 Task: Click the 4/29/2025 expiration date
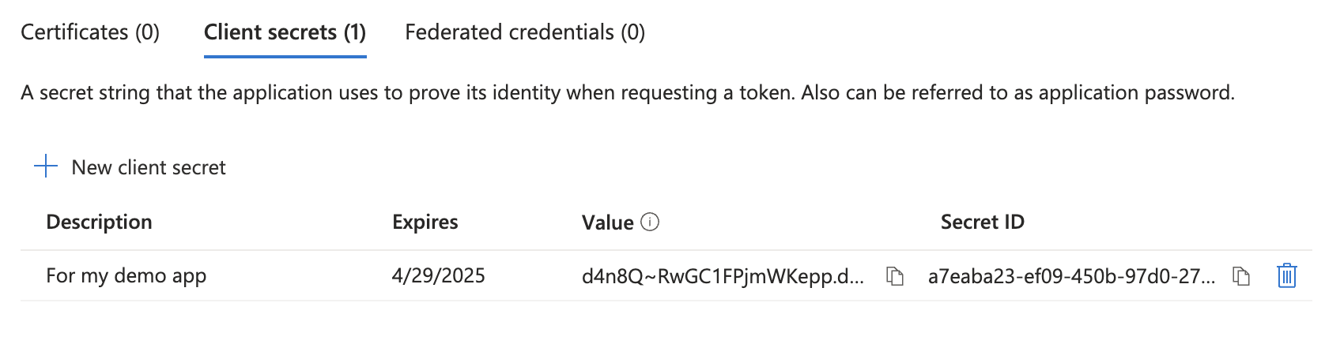tap(438, 276)
